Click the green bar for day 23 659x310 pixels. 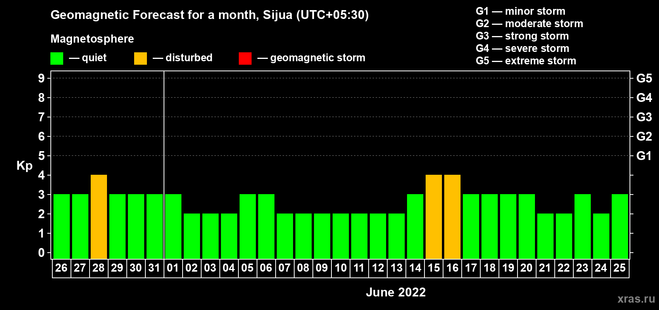point(583,226)
